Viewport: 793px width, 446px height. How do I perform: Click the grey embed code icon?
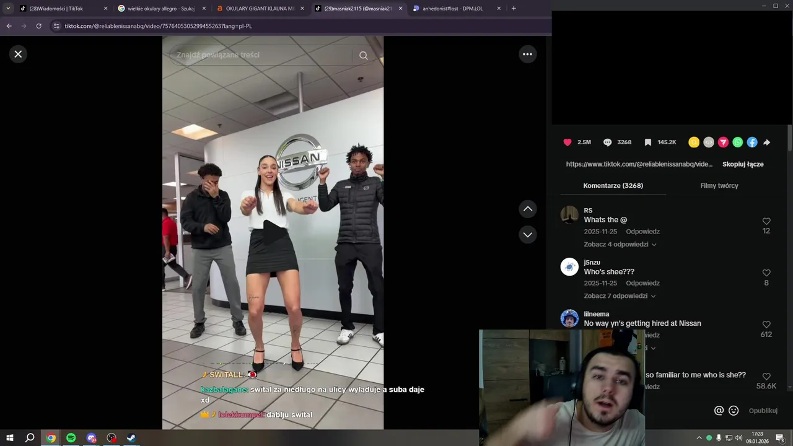tap(709, 142)
